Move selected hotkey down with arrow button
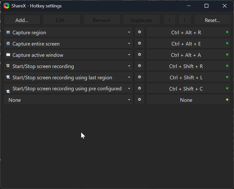This screenshot has width=234, height=189. click(x=185, y=20)
